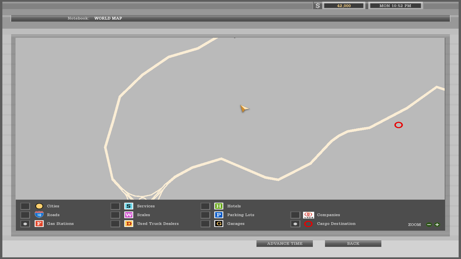
Task: Click the Cities legend label
Action: [53, 206]
